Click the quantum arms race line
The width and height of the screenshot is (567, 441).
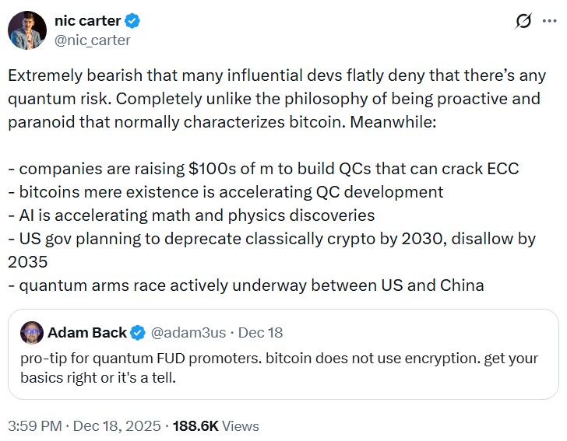[x=246, y=285]
